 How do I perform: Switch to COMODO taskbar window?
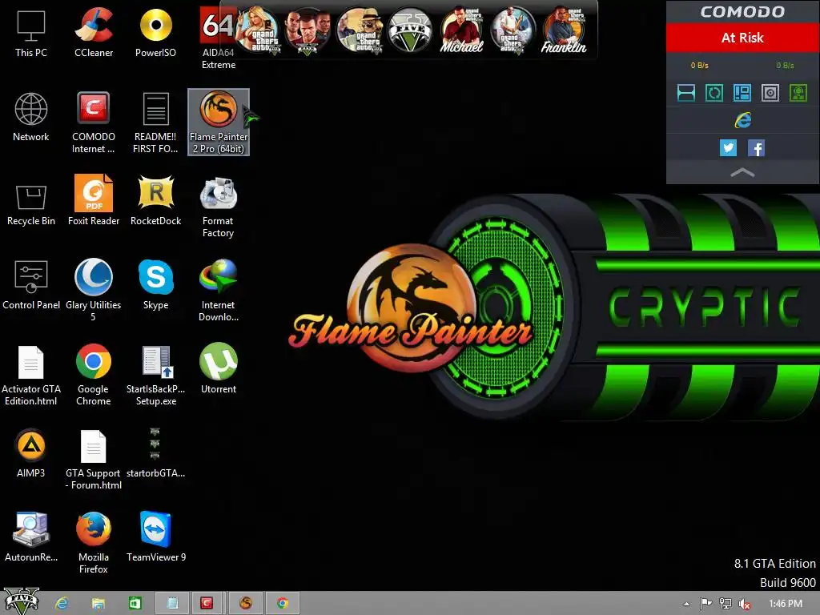(x=207, y=604)
